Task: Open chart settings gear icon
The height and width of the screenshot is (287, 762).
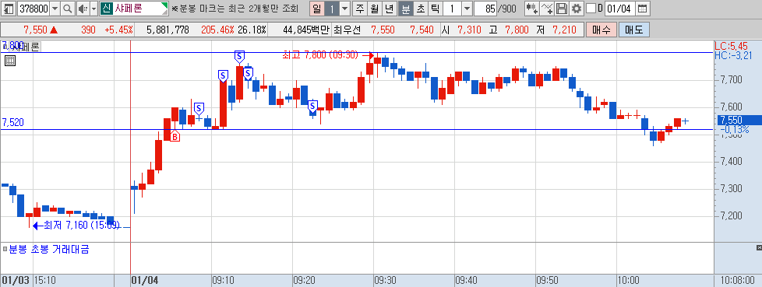Action: [577, 9]
